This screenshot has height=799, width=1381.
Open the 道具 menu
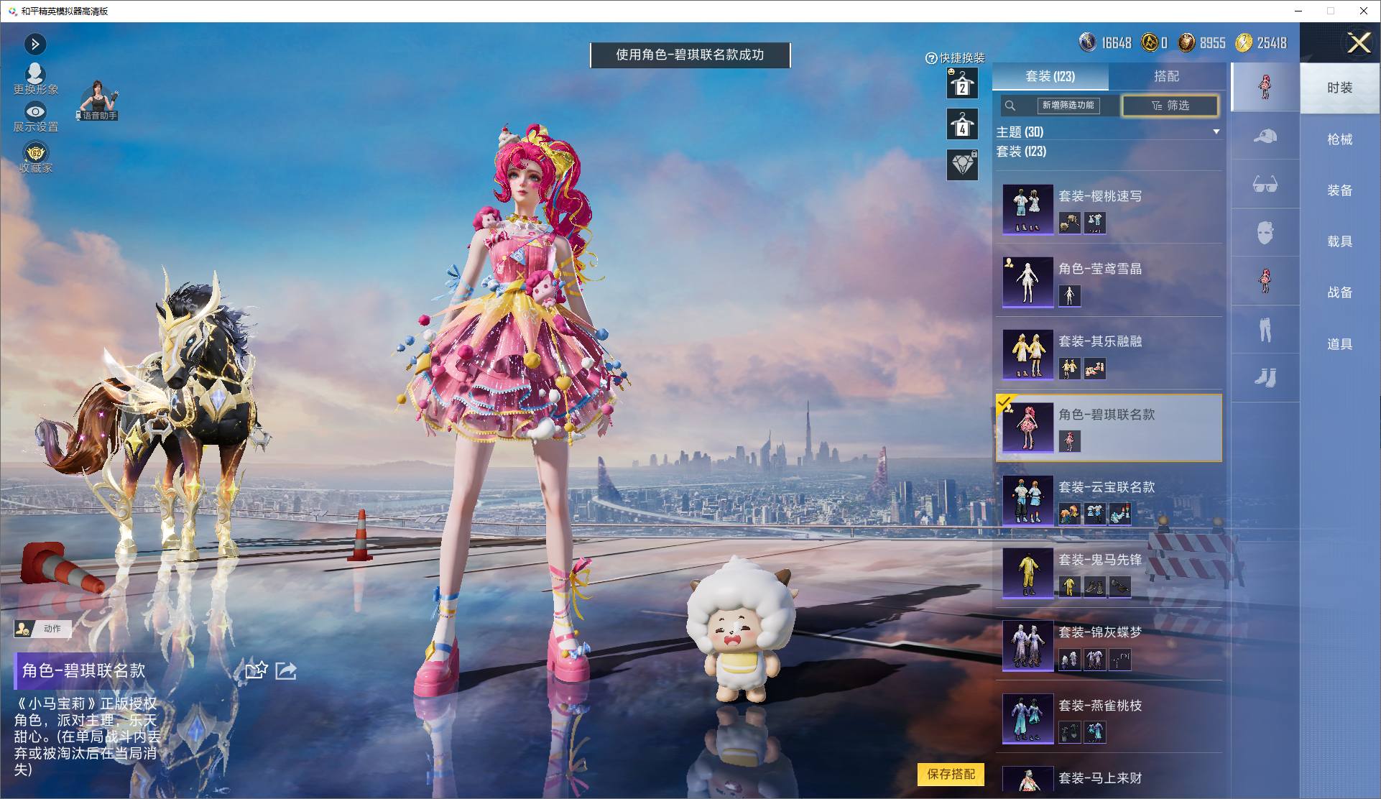1339,344
